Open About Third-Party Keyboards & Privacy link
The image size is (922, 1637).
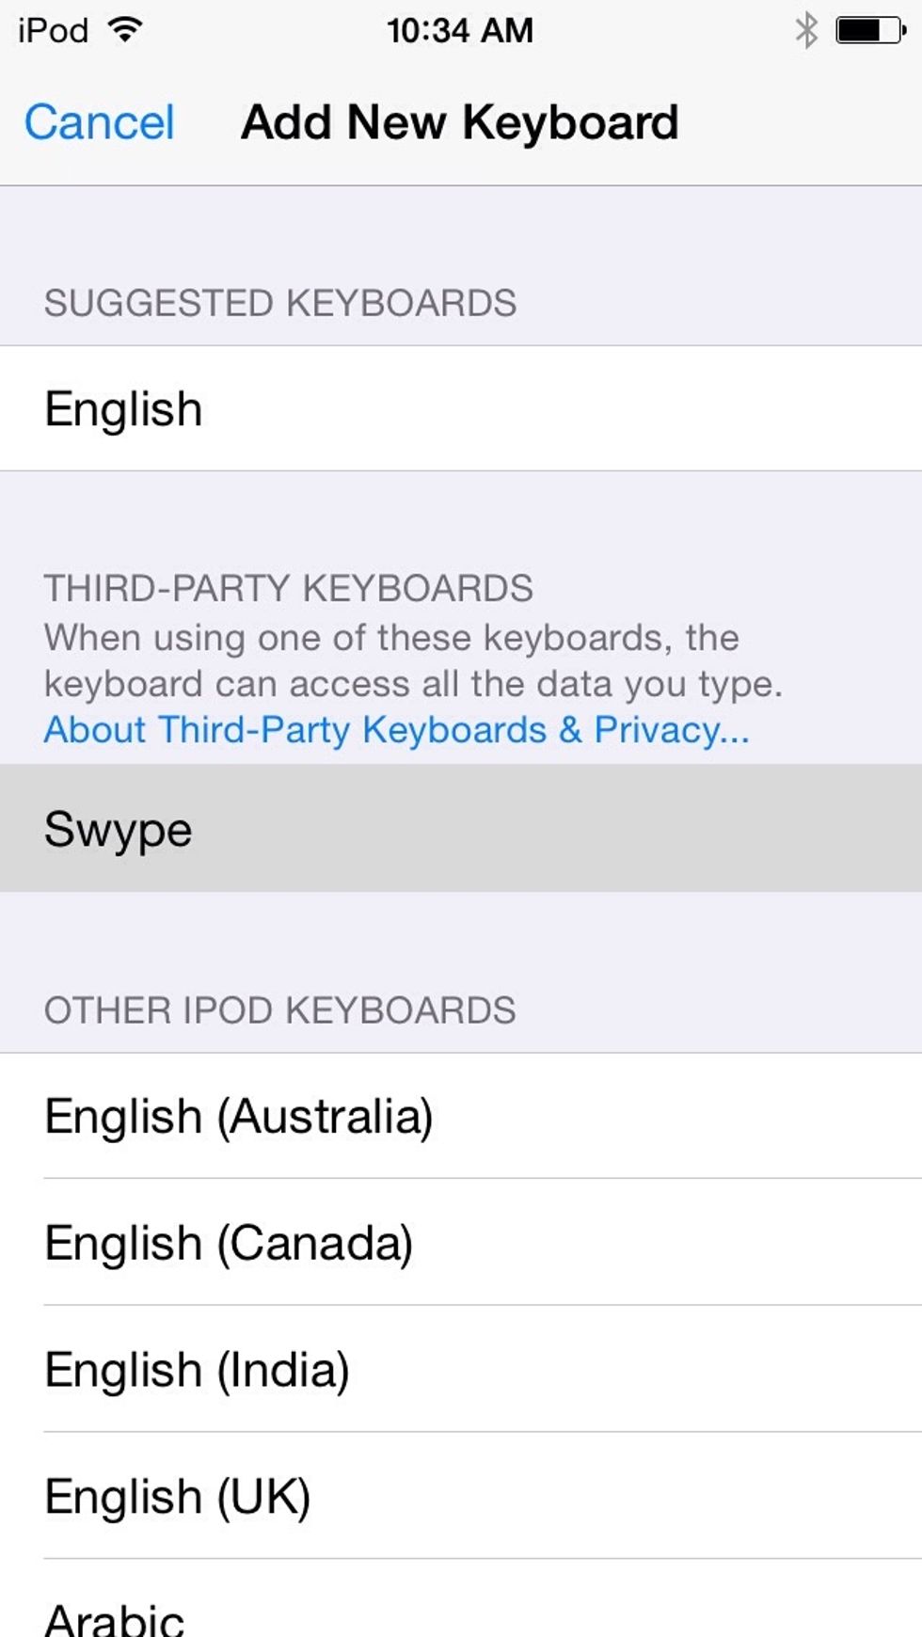pos(396,730)
